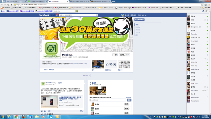Click the invite button next to the first friend

pos(127,104)
